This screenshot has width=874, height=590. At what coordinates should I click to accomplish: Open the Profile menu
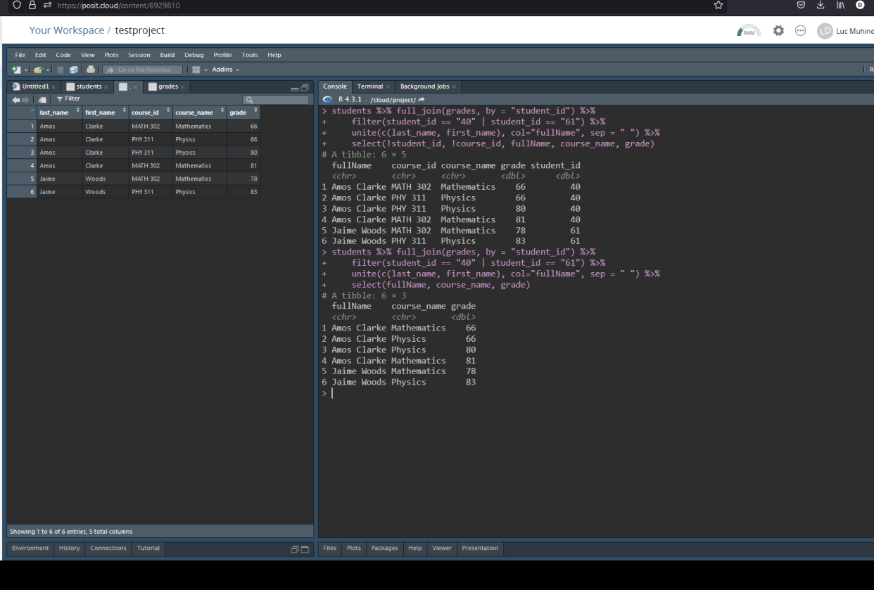(x=222, y=55)
